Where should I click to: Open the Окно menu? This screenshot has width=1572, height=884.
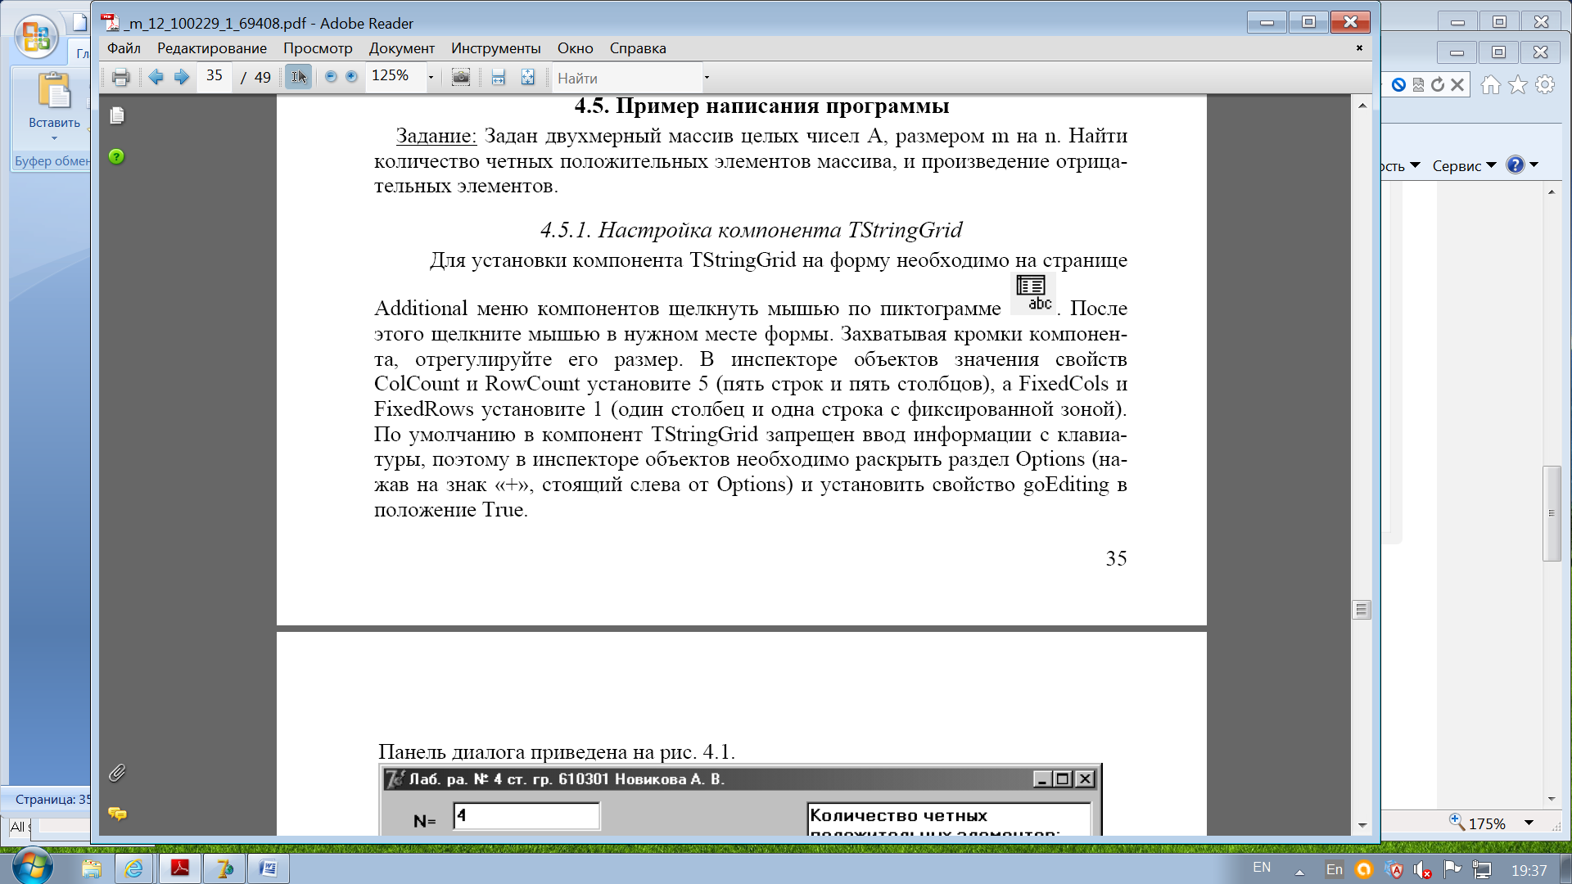[576, 48]
